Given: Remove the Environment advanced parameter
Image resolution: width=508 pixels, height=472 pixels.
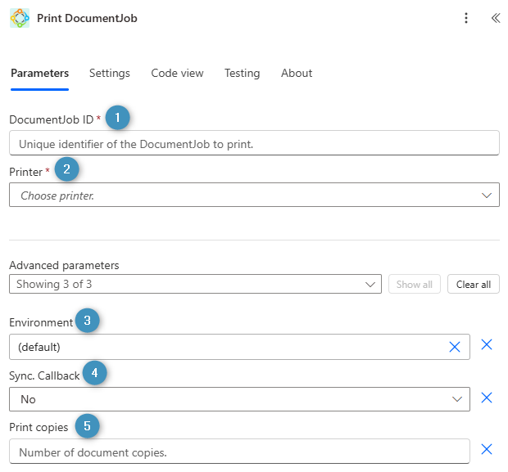Looking at the screenshot, I should point(486,345).
